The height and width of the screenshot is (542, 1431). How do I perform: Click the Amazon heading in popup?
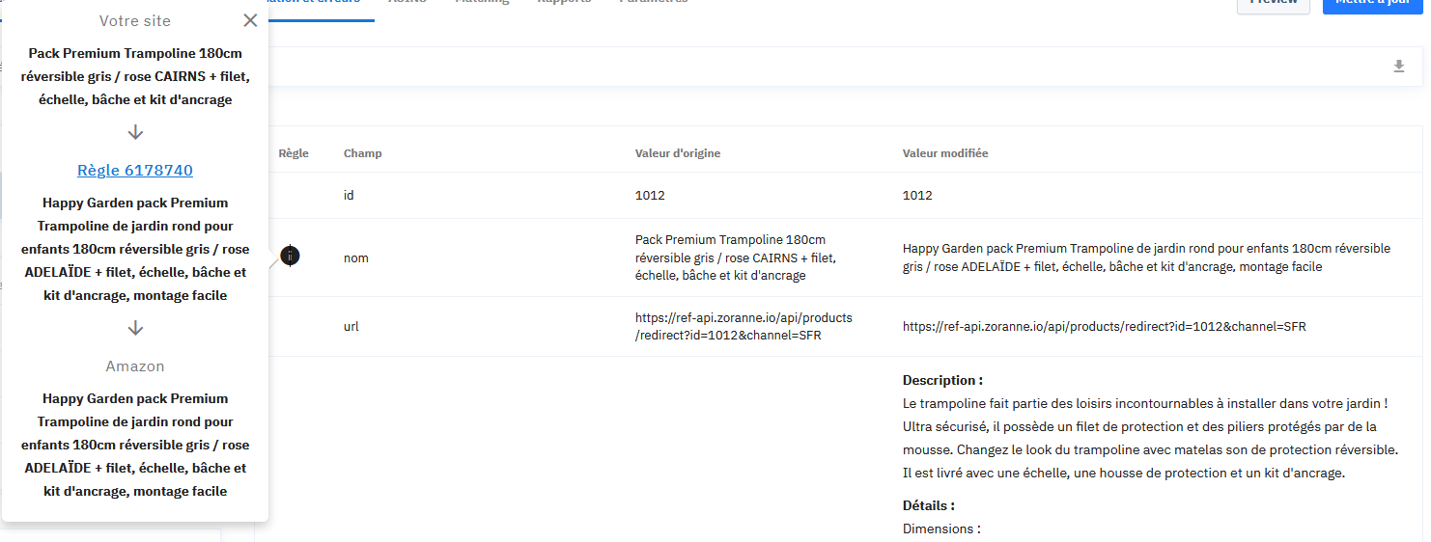(x=135, y=366)
